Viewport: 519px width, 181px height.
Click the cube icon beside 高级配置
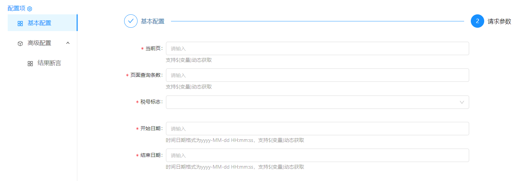pyautogui.click(x=20, y=43)
